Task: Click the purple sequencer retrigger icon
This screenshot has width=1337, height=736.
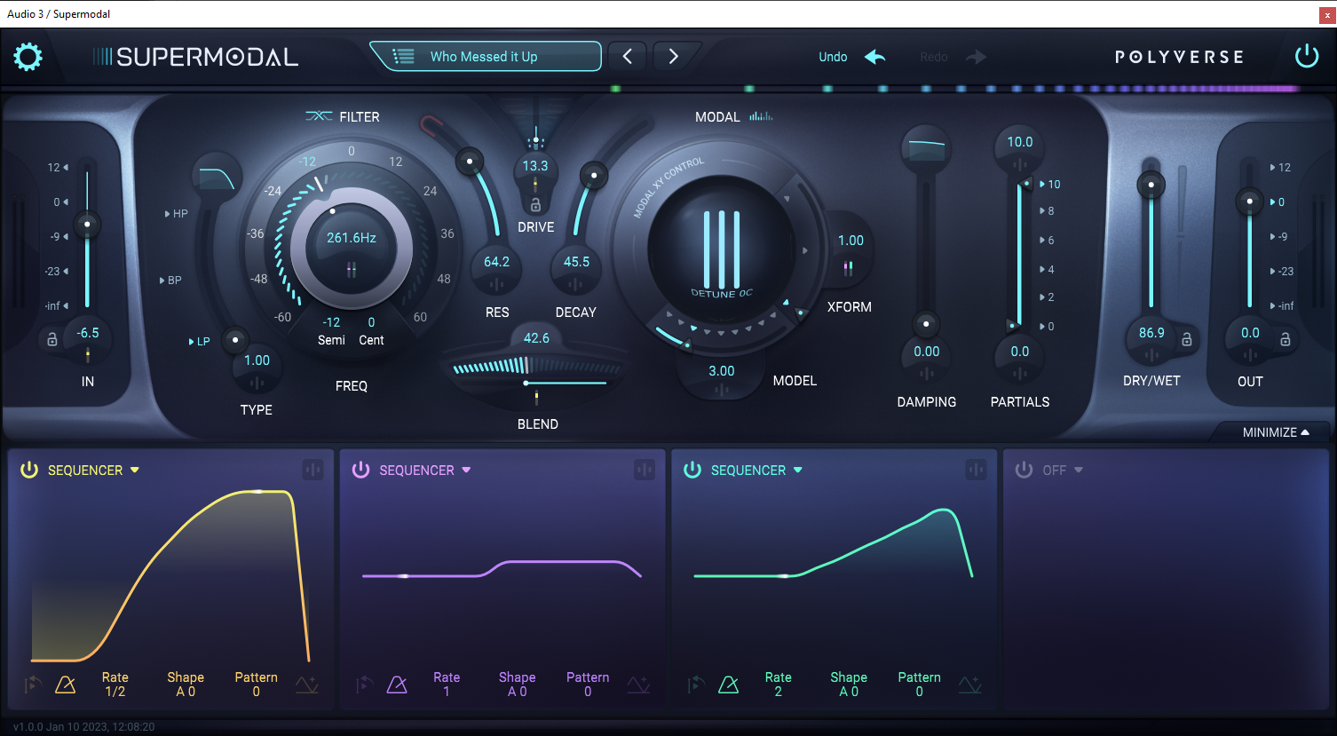Action: coord(364,685)
